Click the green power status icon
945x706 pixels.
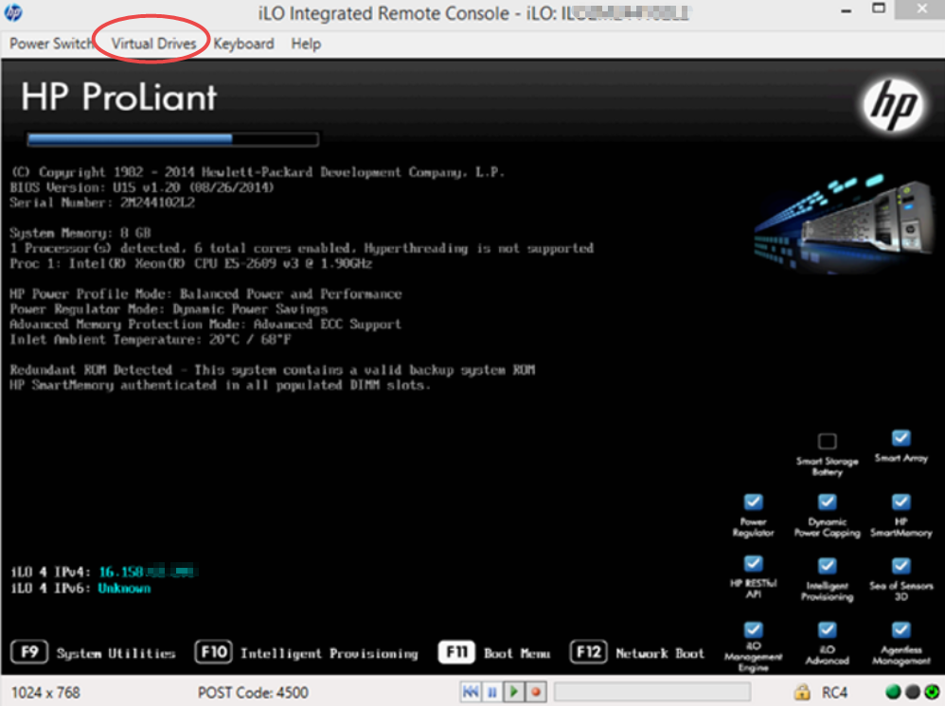click(932, 692)
